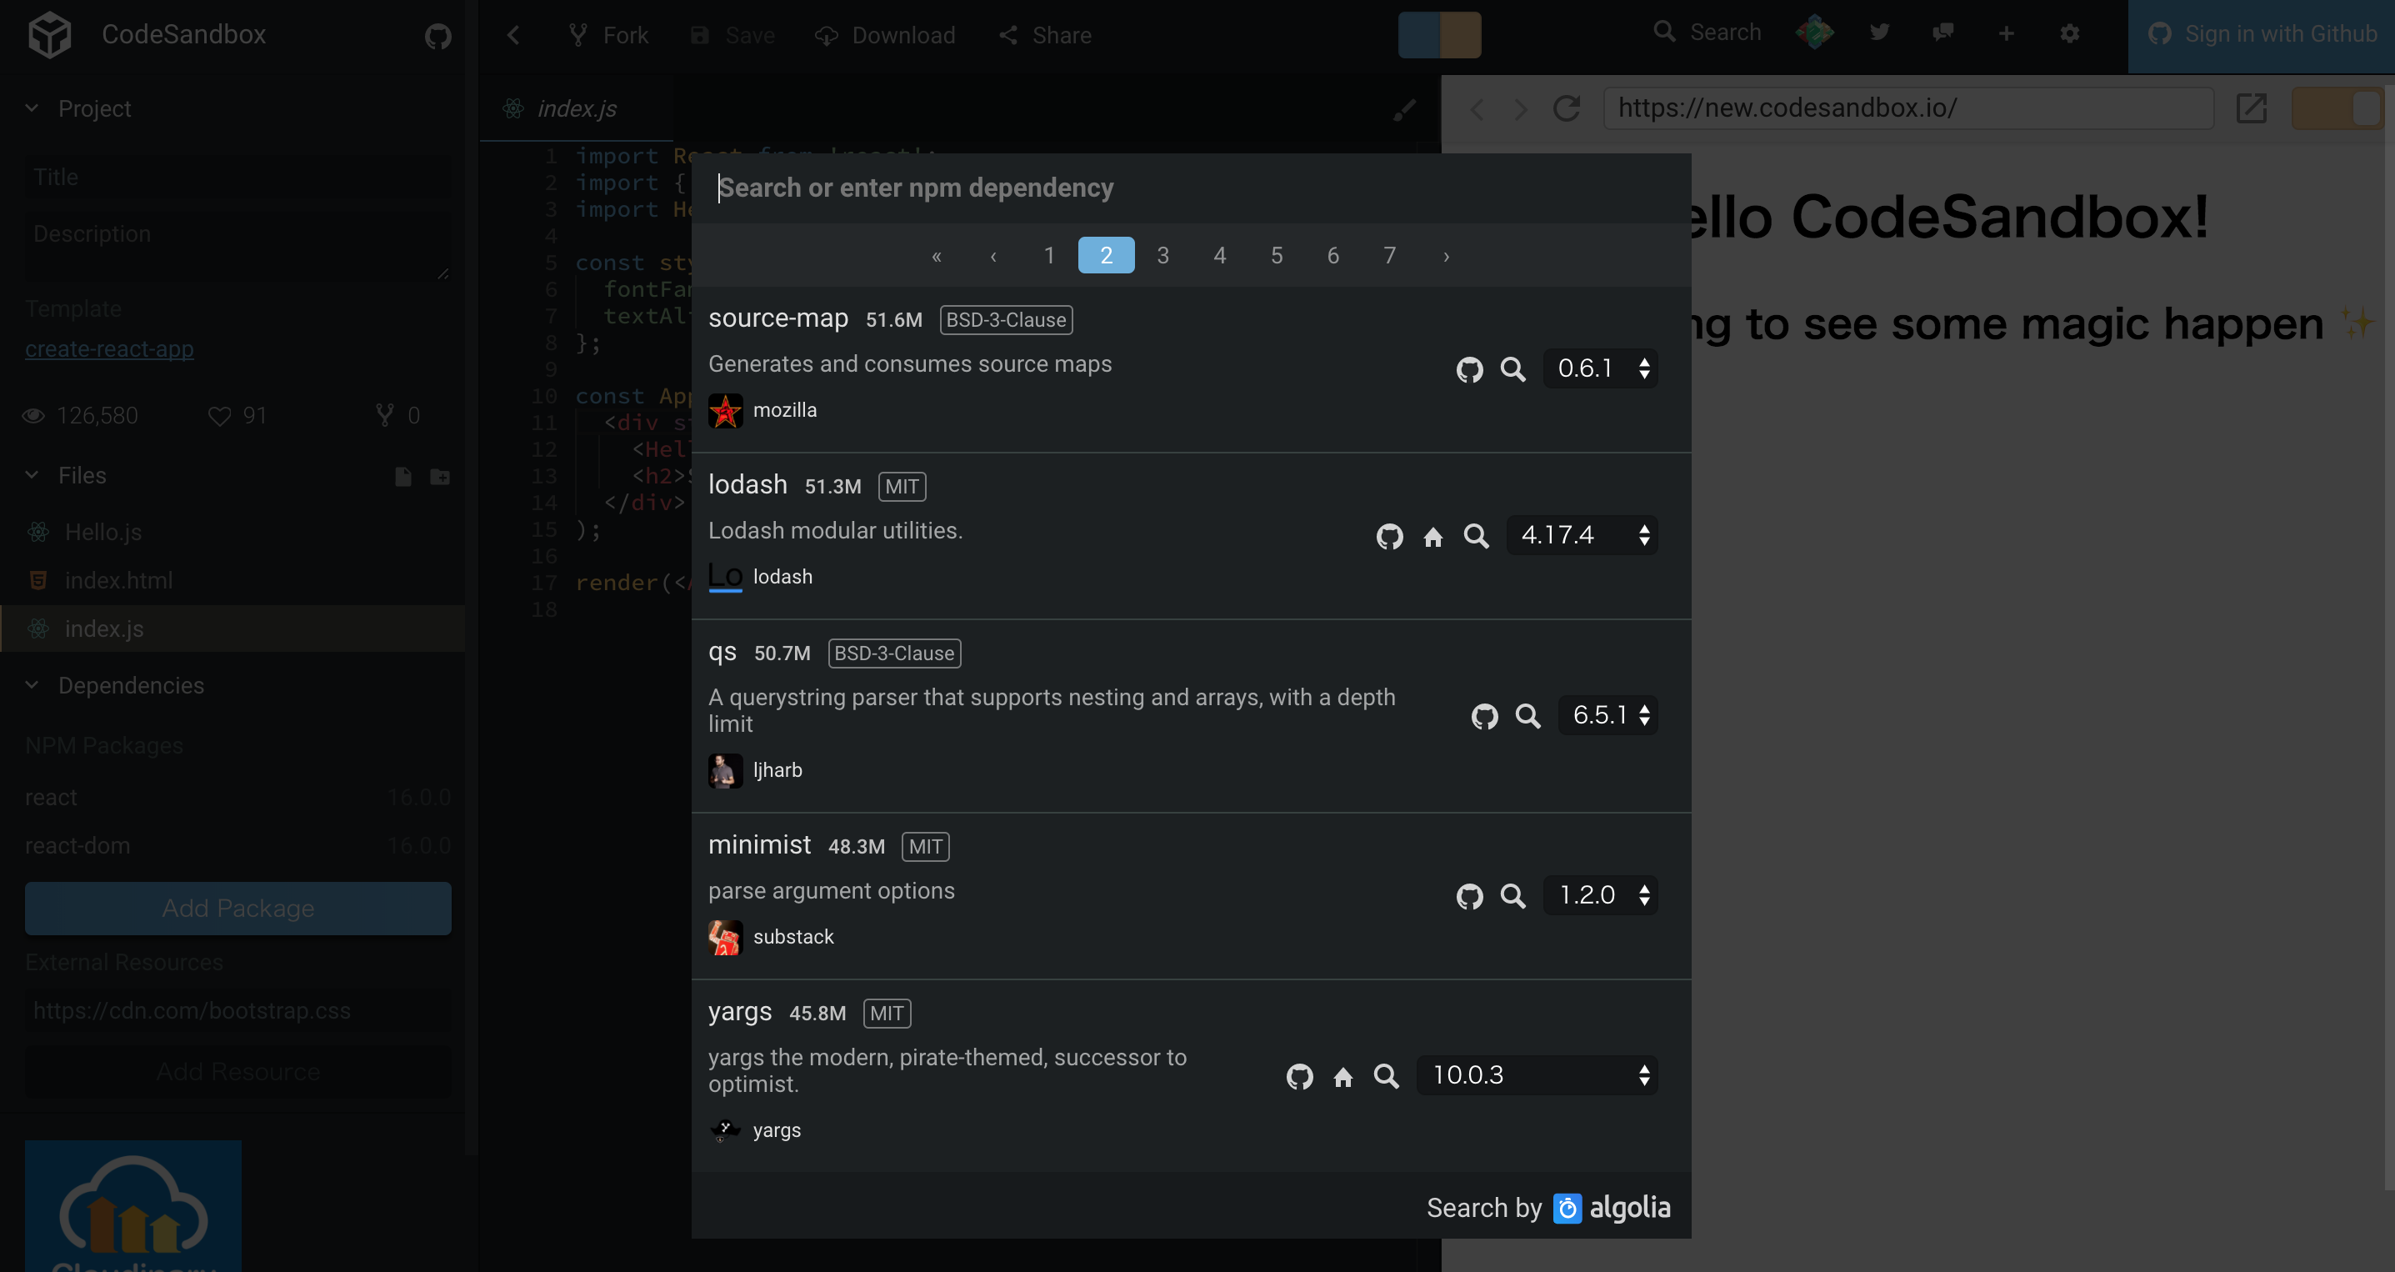
Task: Open Hello.js in file tree
Action: 103,532
